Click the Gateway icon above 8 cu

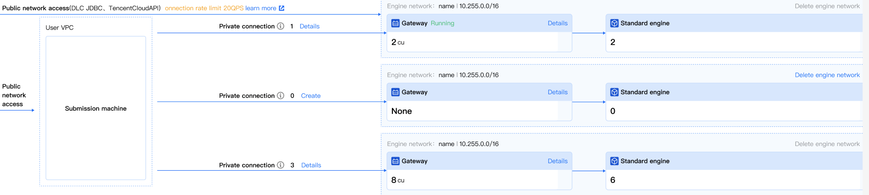click(395, 161)
